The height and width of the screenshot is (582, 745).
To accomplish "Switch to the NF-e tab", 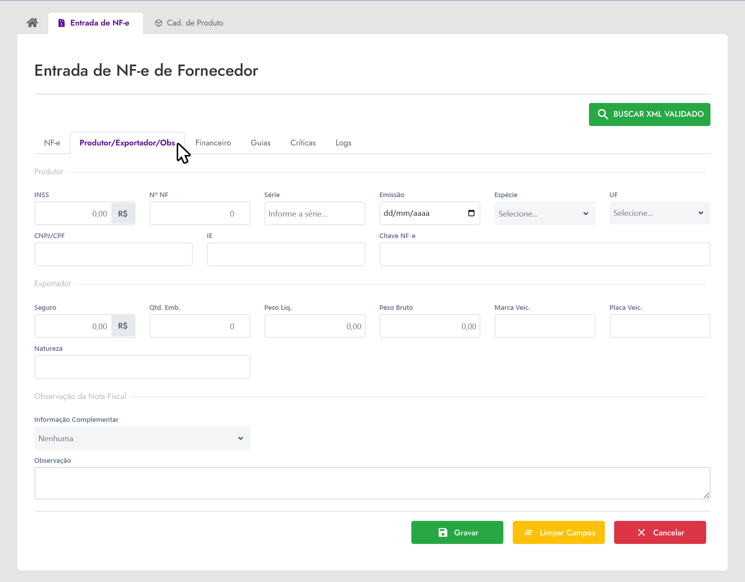I will point(52,143).
